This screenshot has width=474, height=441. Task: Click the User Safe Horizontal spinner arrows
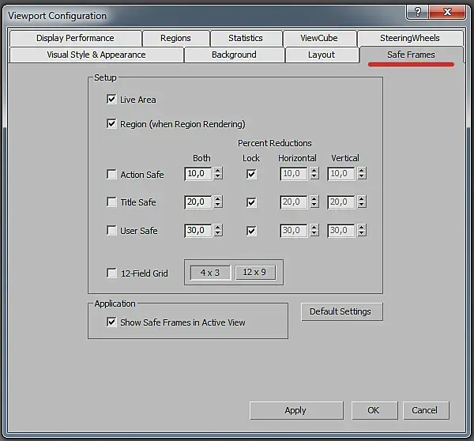tap(314, 230)
